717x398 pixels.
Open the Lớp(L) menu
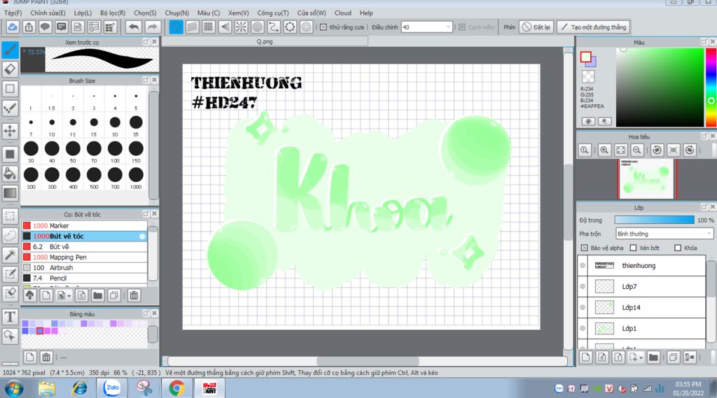(x=83, y=13)
